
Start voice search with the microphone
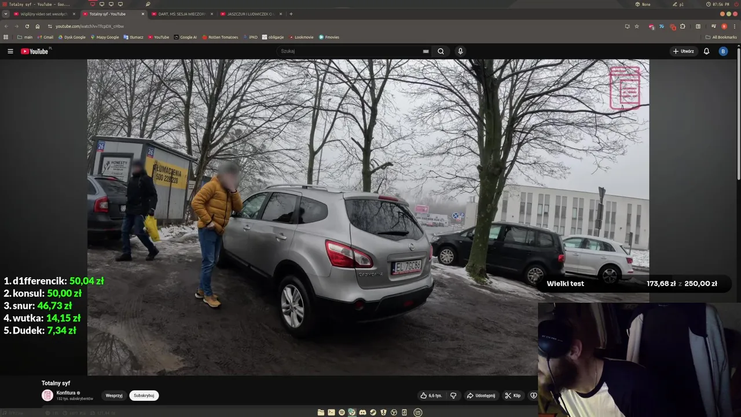click(460, 51)
